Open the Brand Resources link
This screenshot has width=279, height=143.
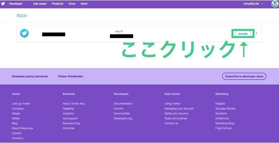point(23,128)
